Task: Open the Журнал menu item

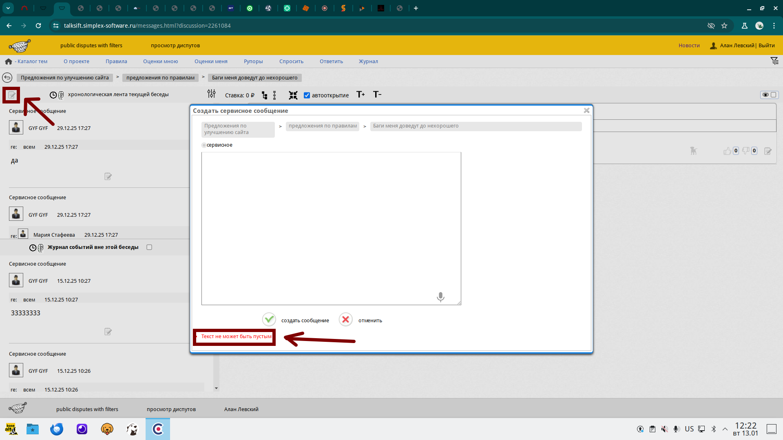Action: pyautogui.click(x=368, y=62)
